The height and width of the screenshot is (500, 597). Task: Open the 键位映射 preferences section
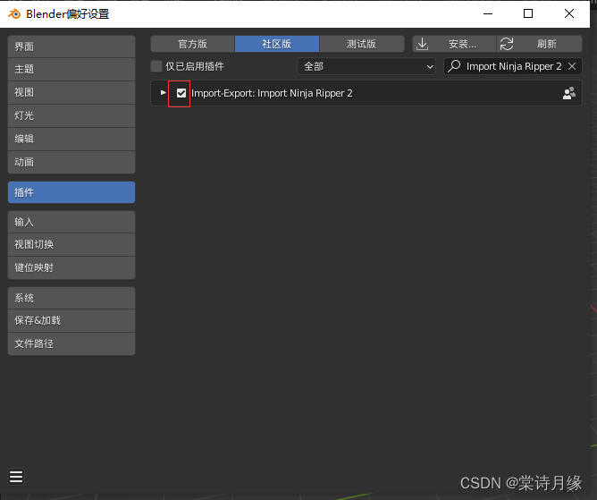click(x=71, y=268)
